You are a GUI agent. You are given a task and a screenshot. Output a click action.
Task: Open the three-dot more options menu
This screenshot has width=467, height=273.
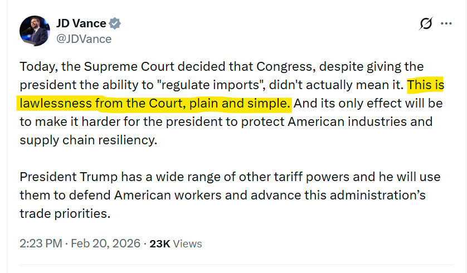446,24
